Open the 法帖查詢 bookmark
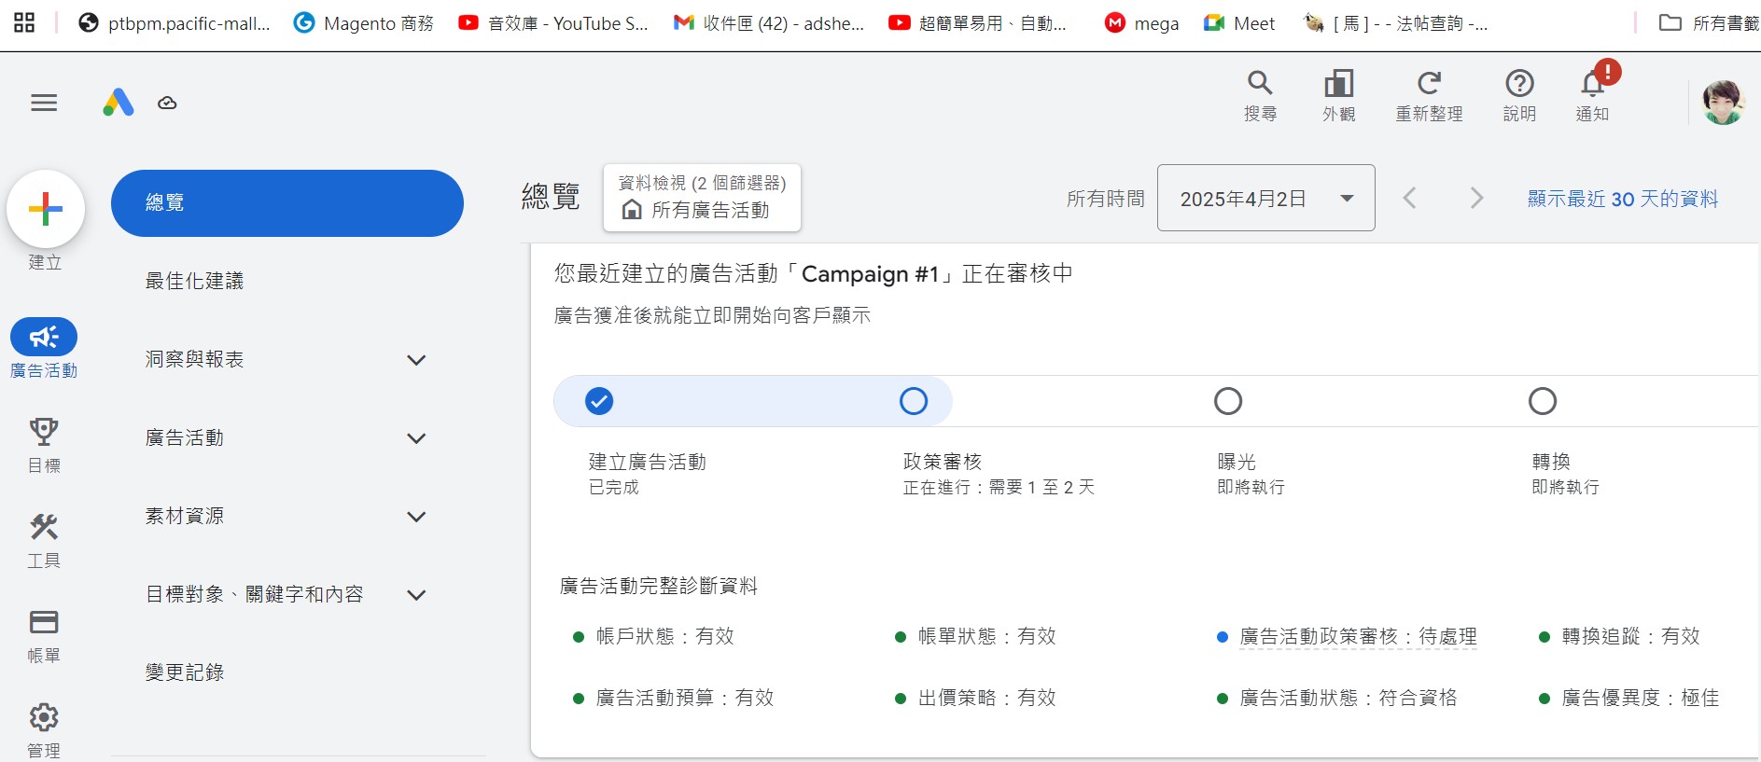The image size is (1761, 762). [x=1396, y=23]
